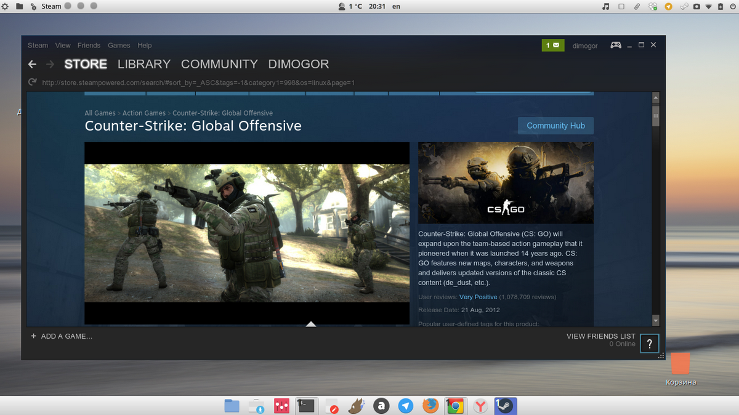Go back with the left arrow button

pos(32,64)
